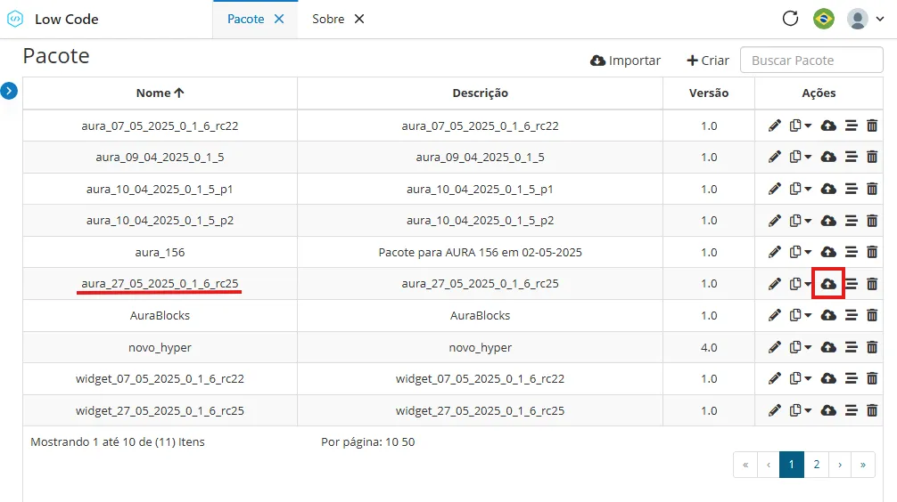Export aura_10_04_2025_0_1_5_p2 via cloud icon
This screenshot has height=502, width=897.
[x=828, y=221]
